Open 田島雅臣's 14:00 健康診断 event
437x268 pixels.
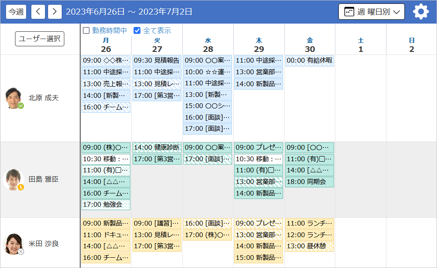(157, 148)
